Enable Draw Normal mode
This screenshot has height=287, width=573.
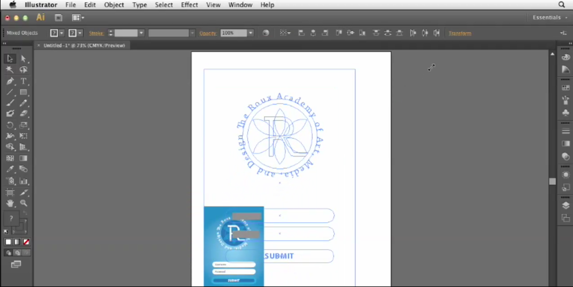pyautogui.click(x=9, y=253)
